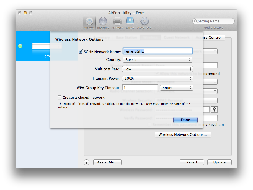253x190 pixels.
Task: Open the Wireless Security popup arrows
Action: click(x=215, y=101)
